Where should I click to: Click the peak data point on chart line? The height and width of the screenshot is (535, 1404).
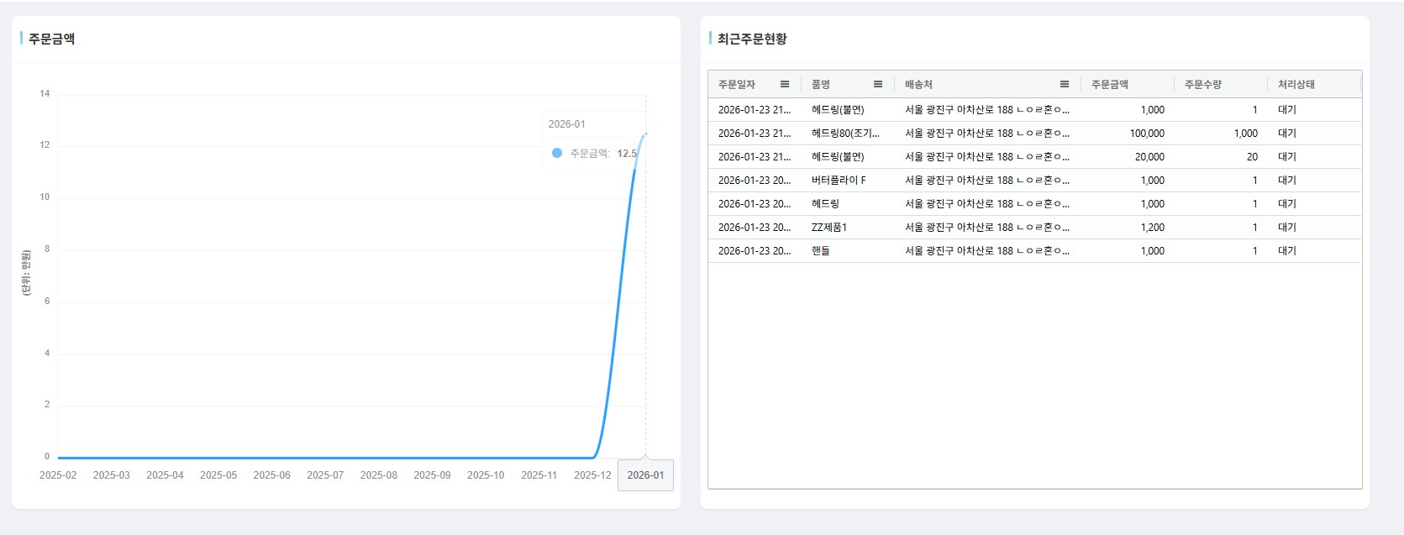(645, 134)
